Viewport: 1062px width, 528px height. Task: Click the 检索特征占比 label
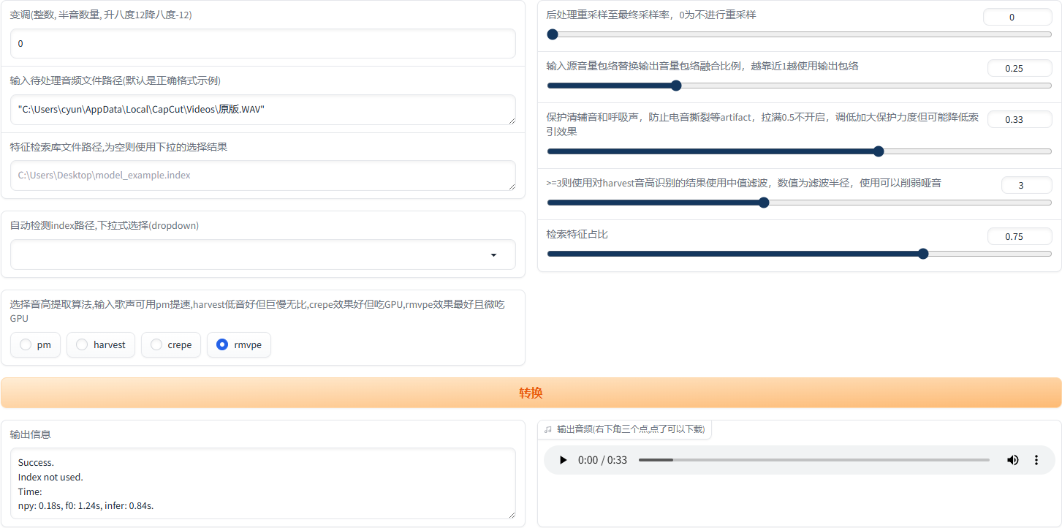577,234
